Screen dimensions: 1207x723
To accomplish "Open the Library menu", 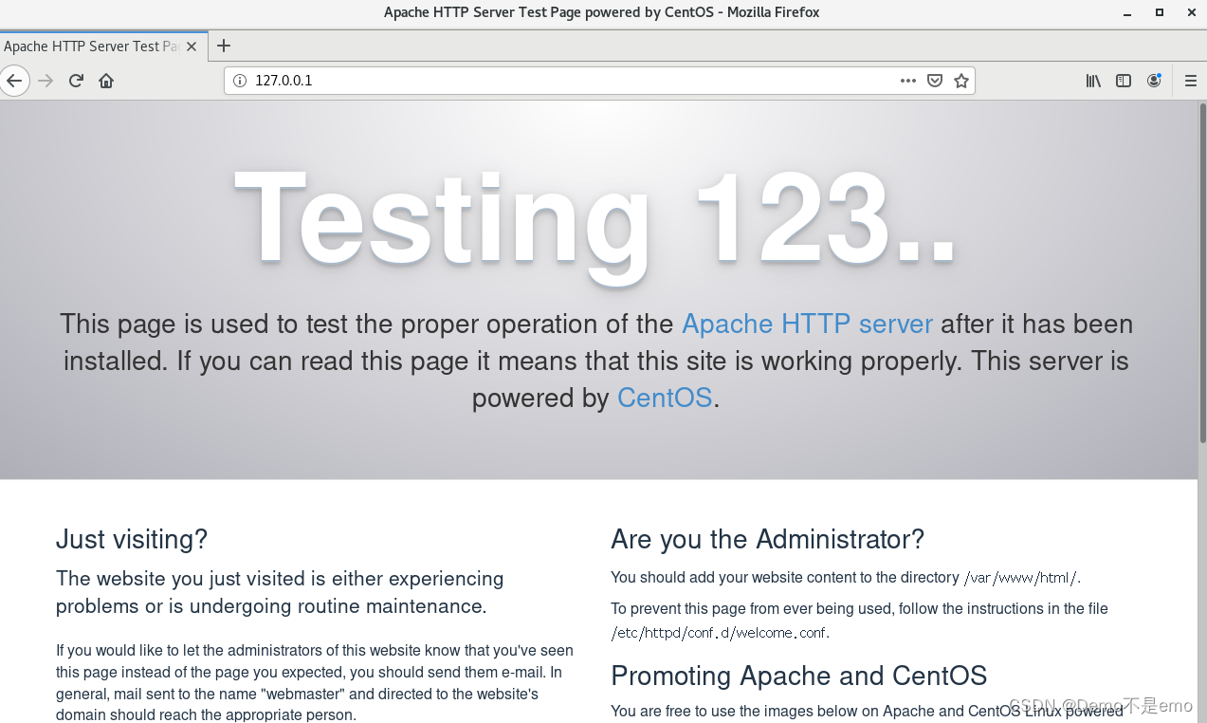I will 1093,81.
